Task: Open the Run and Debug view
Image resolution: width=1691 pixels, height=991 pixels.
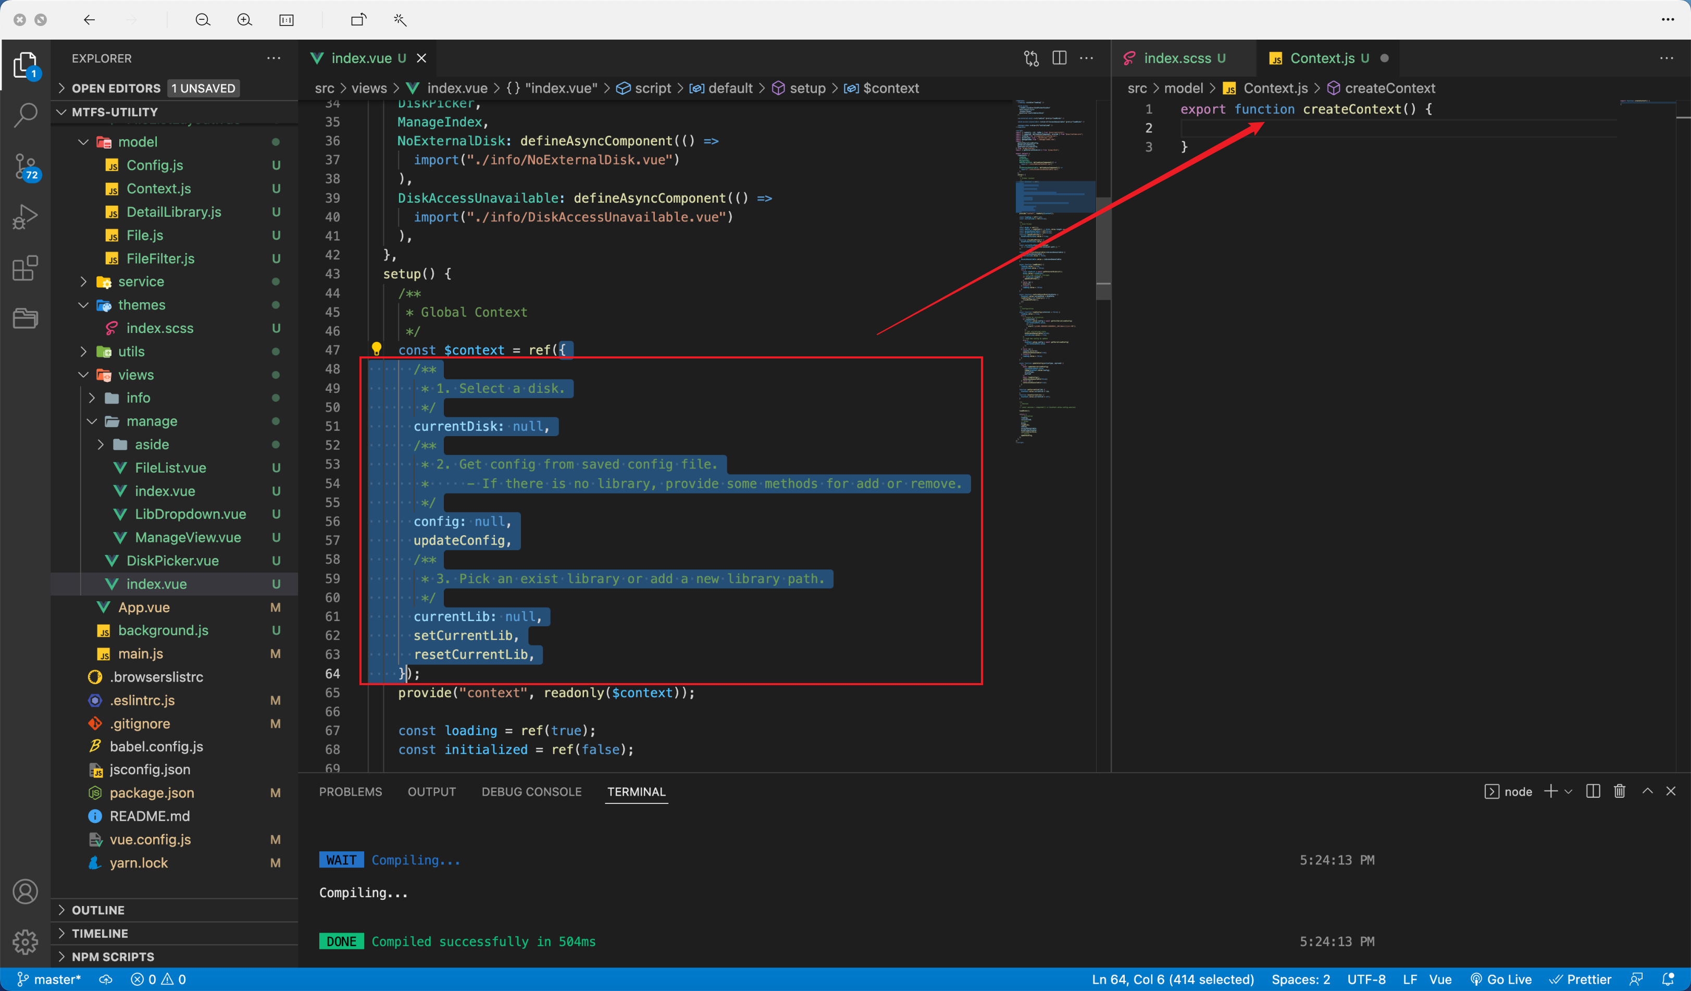Action: pyautogui.click(x=26, y=217)
